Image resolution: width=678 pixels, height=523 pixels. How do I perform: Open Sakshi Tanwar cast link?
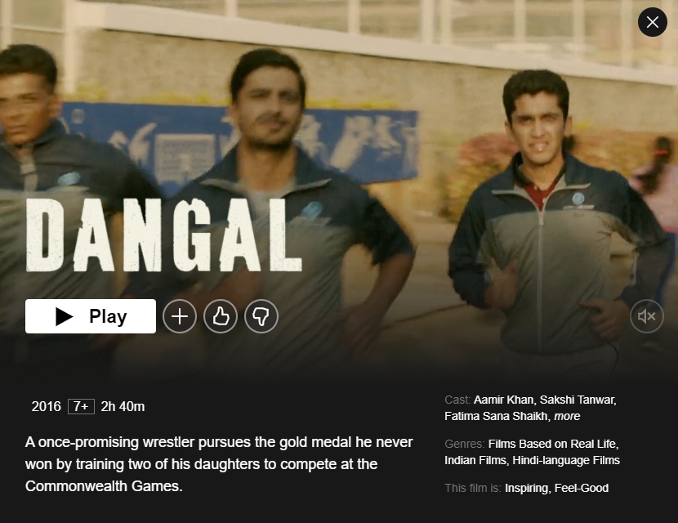click(578, 400)
